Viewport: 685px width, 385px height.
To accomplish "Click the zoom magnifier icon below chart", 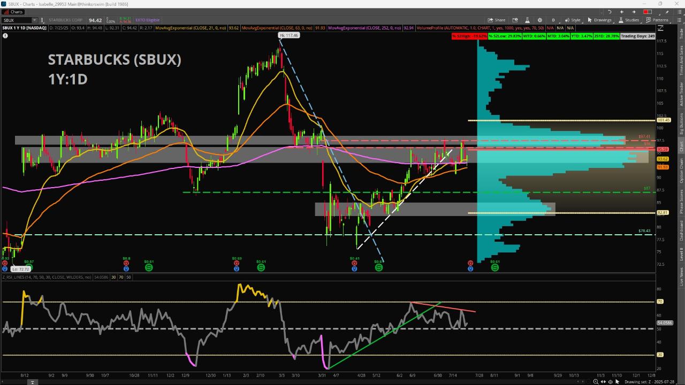I will coord(596,381).
